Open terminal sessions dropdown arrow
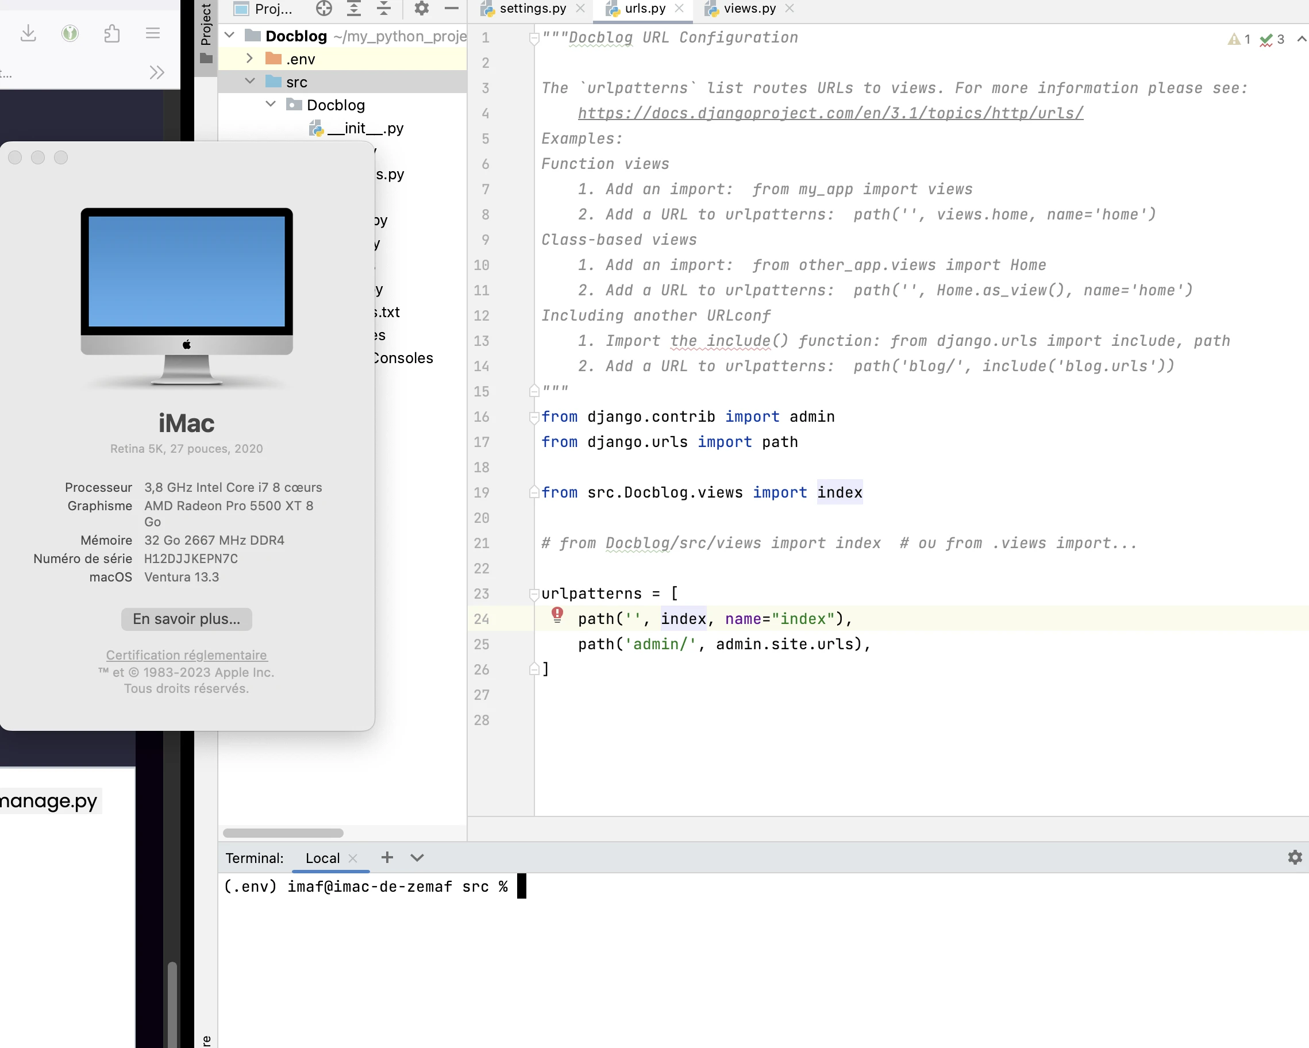The width and height of the screenshot is (1309, 1048). [x=417, y=857]
